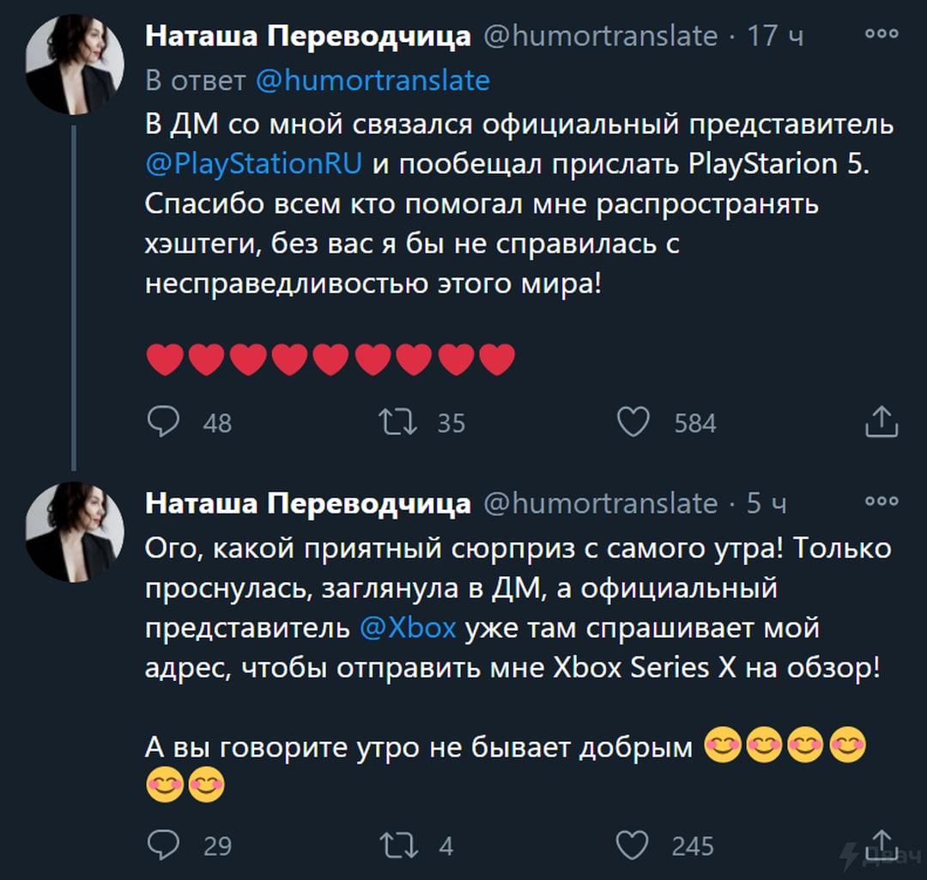Like the second tweet with 245 likes
This screenshot has height=880, width=927.
[x=633, y=846]
